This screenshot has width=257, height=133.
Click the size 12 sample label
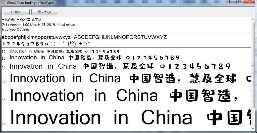4,52
